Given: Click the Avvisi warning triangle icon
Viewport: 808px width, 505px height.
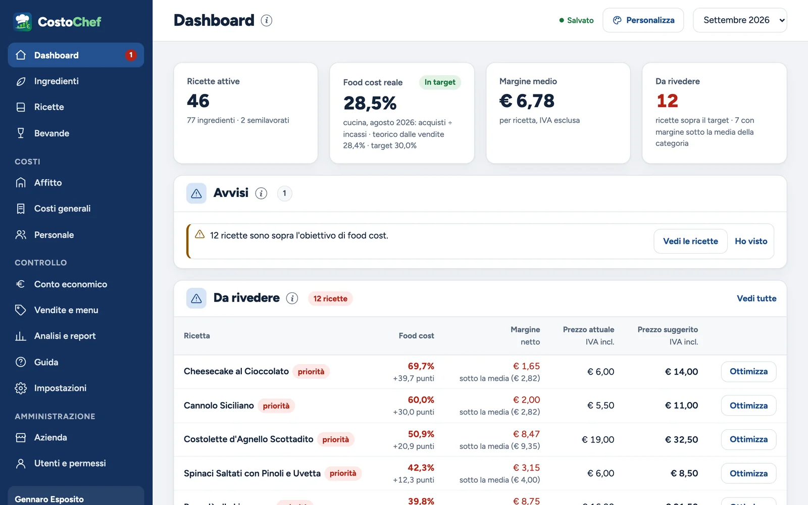Looking at the screenshot, I should pyautogui.click(x=196, y=193).
